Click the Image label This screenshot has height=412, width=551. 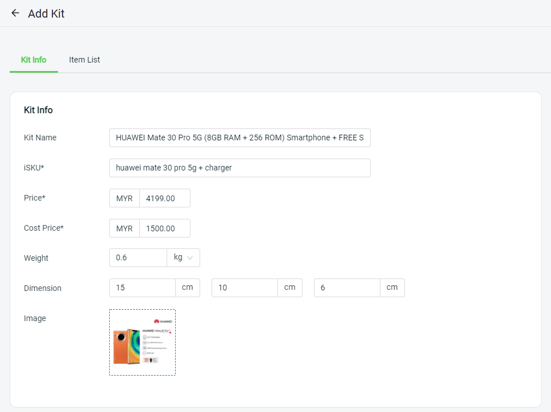pyautogui.click(x=35, y=318)
